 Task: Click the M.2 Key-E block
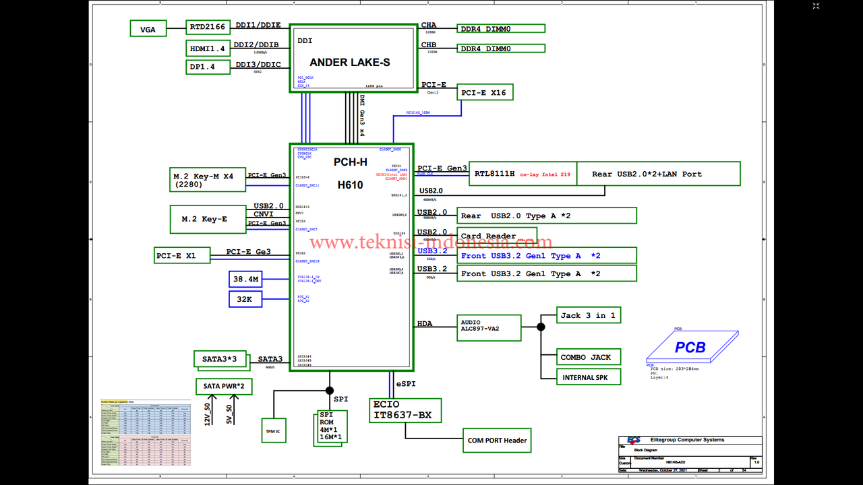pos(208,219)
